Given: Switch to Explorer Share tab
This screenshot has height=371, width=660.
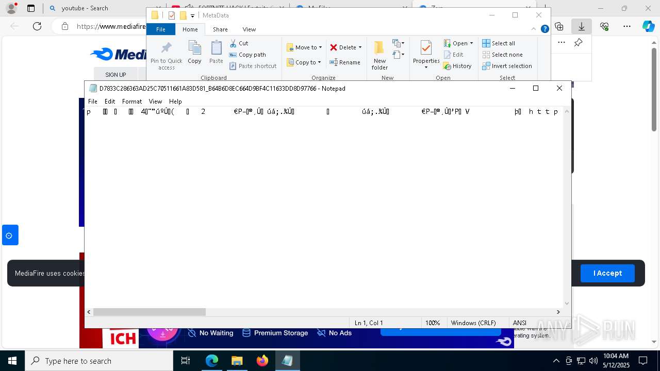Looking at the screenshot, I should click(220, 29).
